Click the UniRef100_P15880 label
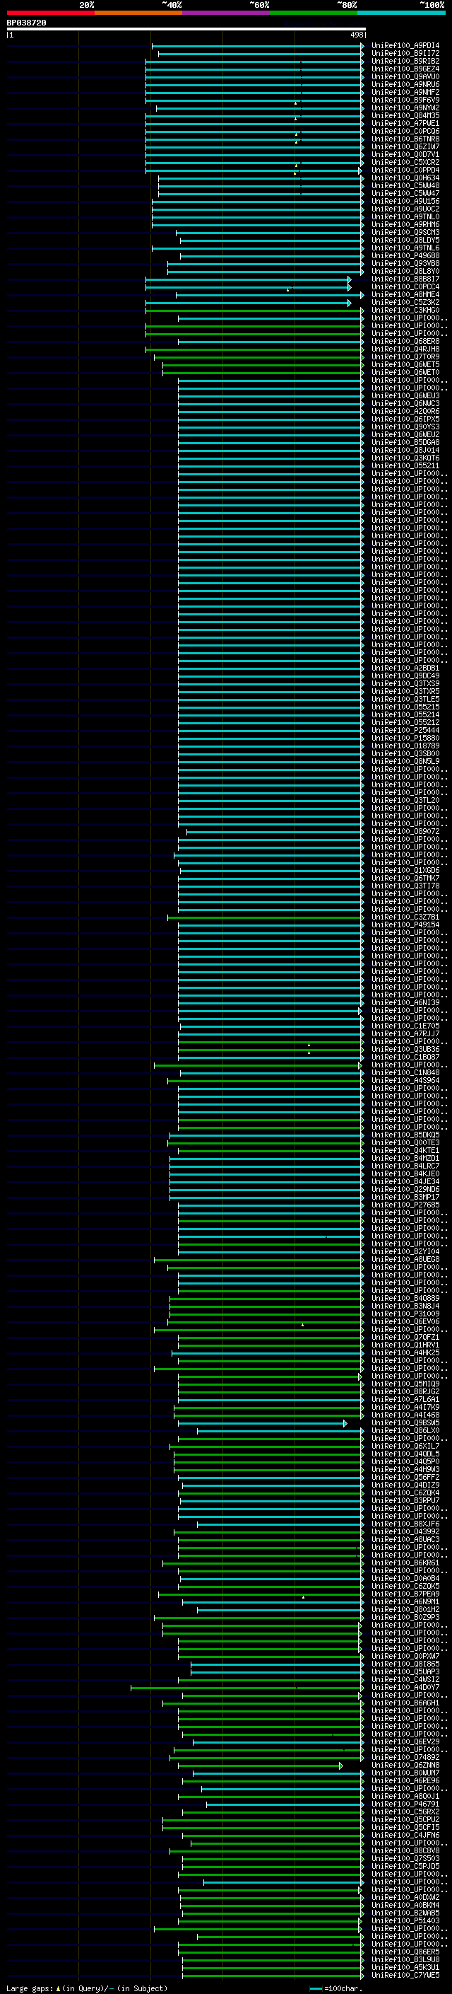The image size is (452, 1994). pos(405,738)
